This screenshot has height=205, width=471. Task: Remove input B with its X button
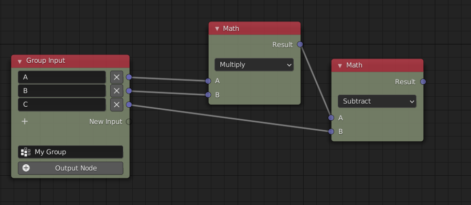click(116, 91)
